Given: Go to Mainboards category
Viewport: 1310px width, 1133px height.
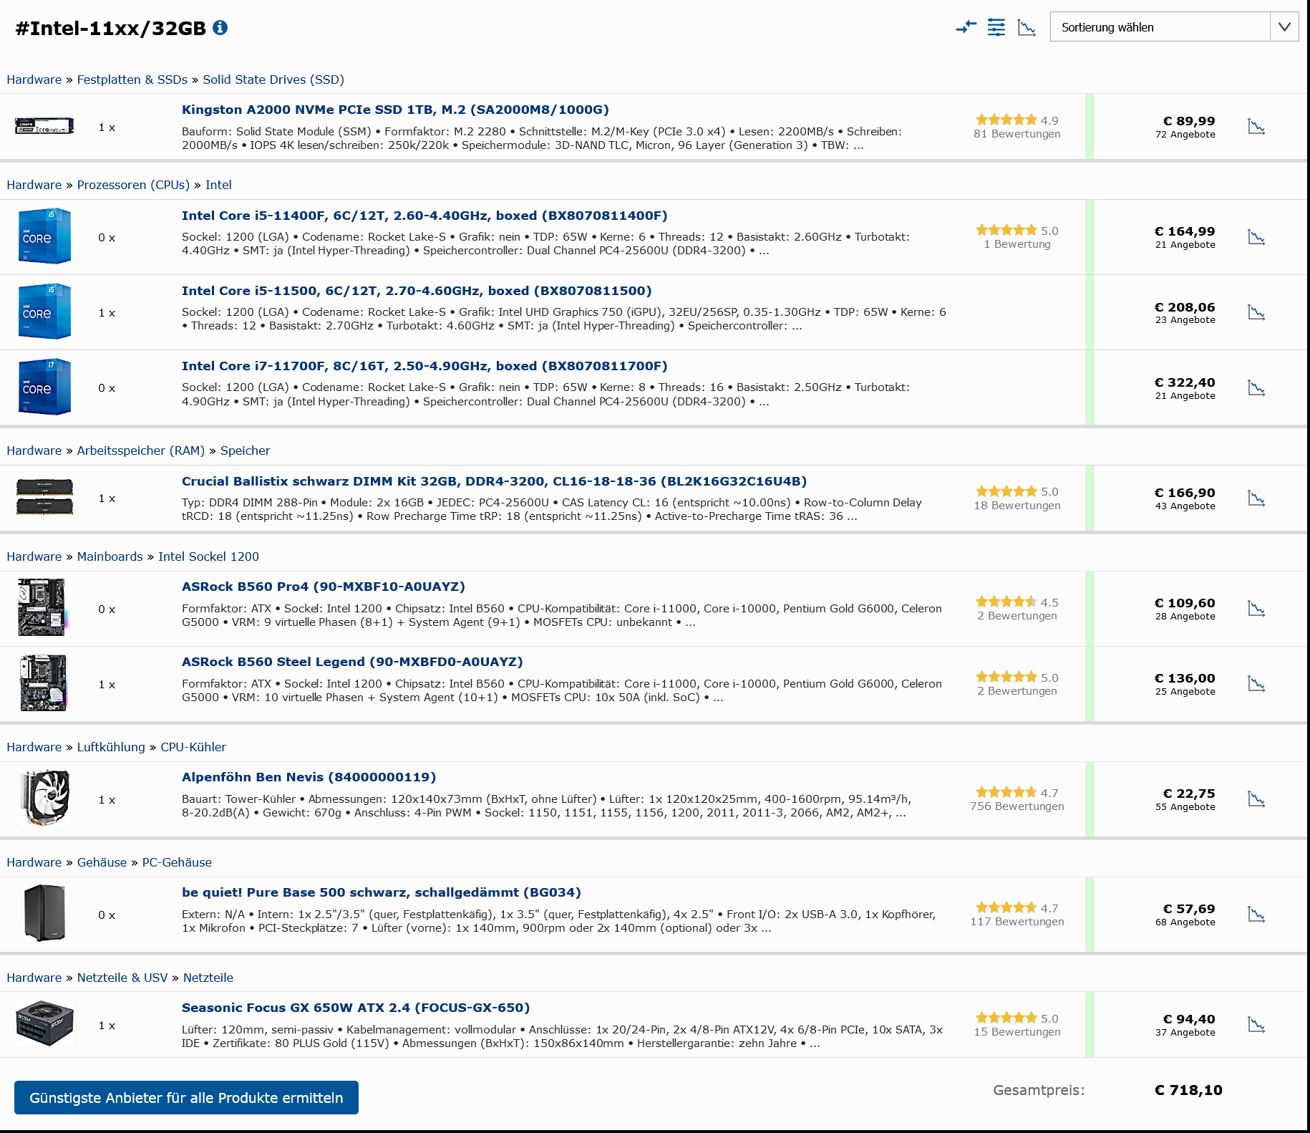Looking at the screenshot, I should click(x=110, y=556).
